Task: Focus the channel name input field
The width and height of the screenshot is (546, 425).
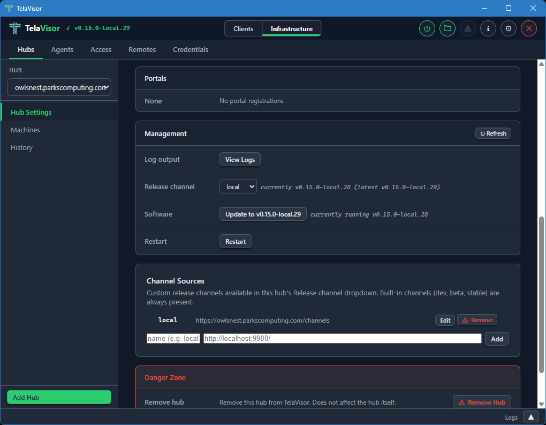Action: coord(173,338)
